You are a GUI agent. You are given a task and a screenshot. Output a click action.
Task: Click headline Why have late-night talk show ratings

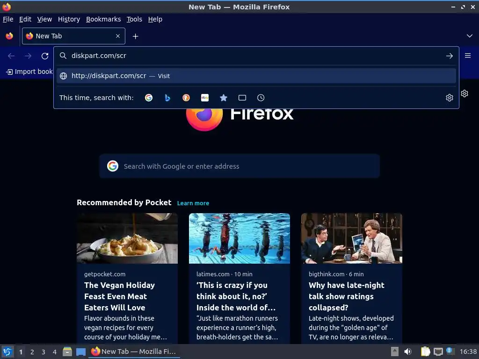pyautogui.click(x=347, y=296)
